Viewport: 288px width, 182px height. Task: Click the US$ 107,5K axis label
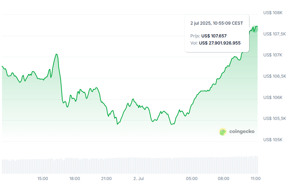275,34
